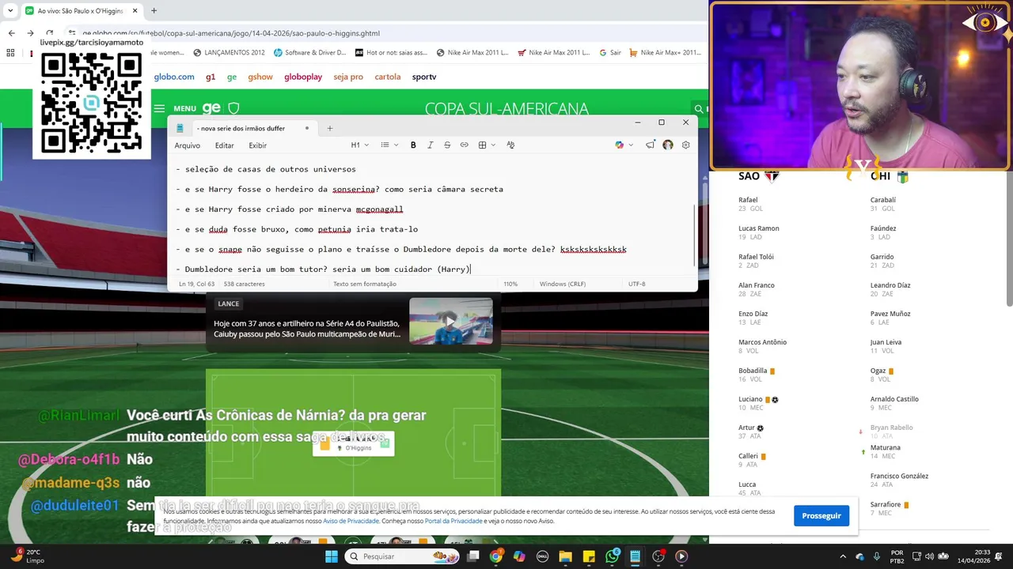Open the cartola link
1013x569 pixels.
(388, 77)
